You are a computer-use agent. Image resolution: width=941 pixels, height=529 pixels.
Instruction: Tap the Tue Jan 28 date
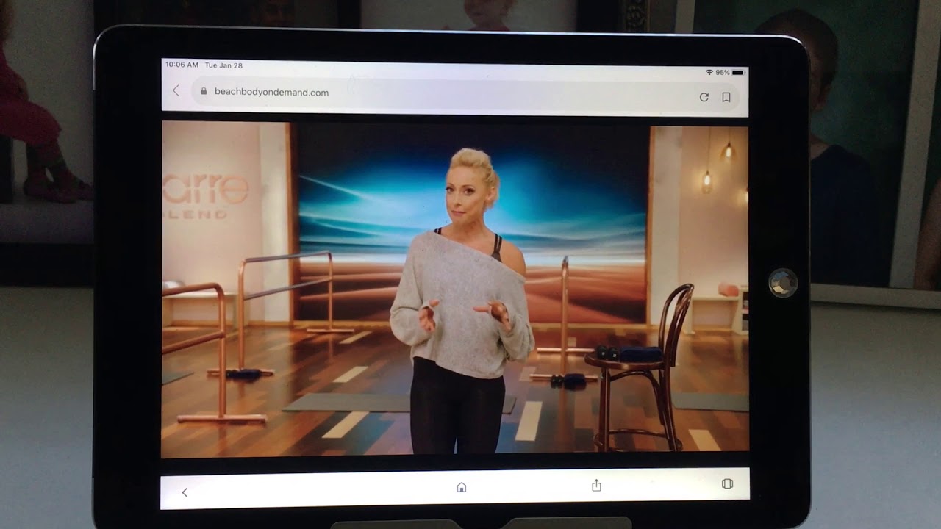pos(223,65)
